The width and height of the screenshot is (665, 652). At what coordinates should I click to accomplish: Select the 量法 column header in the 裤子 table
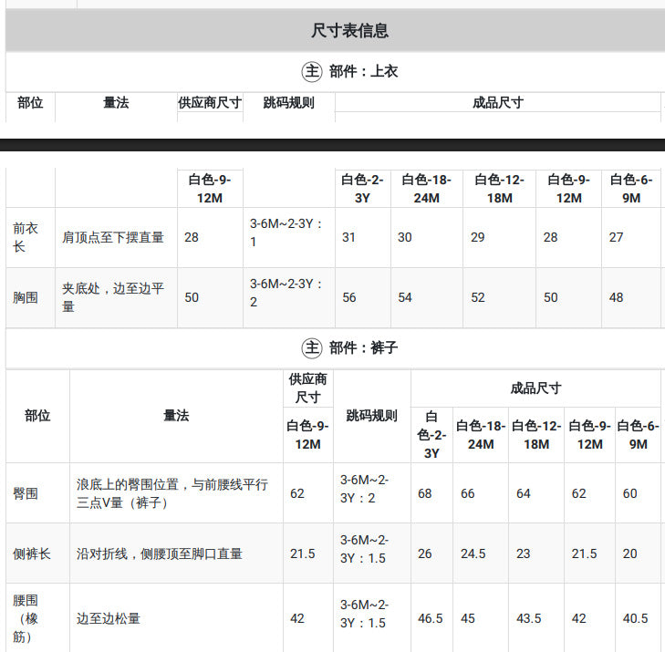tap(176, 416)
